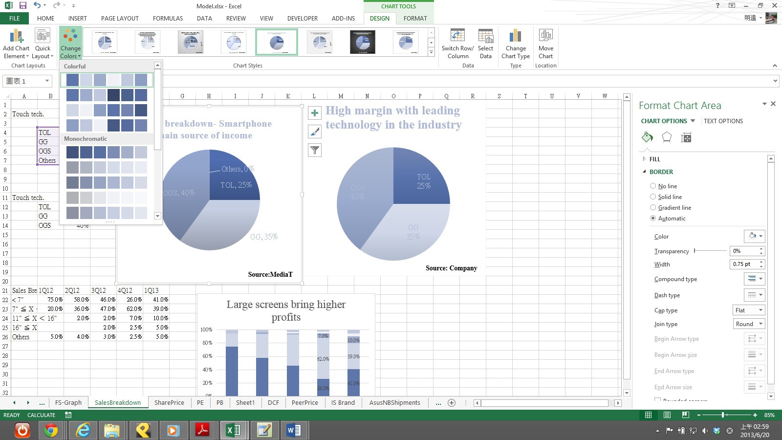The height and width of the screenshot is (440, 782).
Task: Pick the first Colorful palette row
Action: point(107,80)
